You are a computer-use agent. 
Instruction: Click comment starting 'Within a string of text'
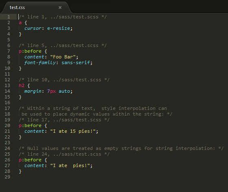pos(93,108)
